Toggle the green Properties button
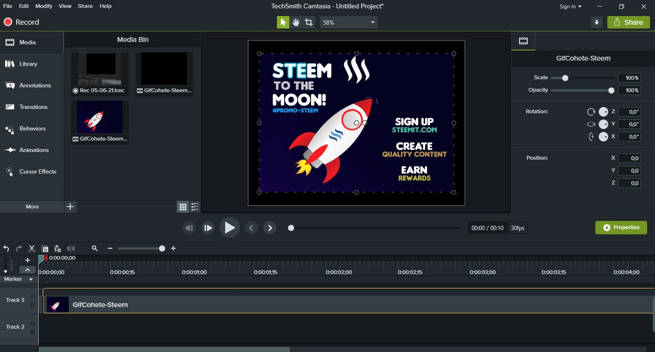This screenshot has width=655, height=352. (x=621, y=228)
